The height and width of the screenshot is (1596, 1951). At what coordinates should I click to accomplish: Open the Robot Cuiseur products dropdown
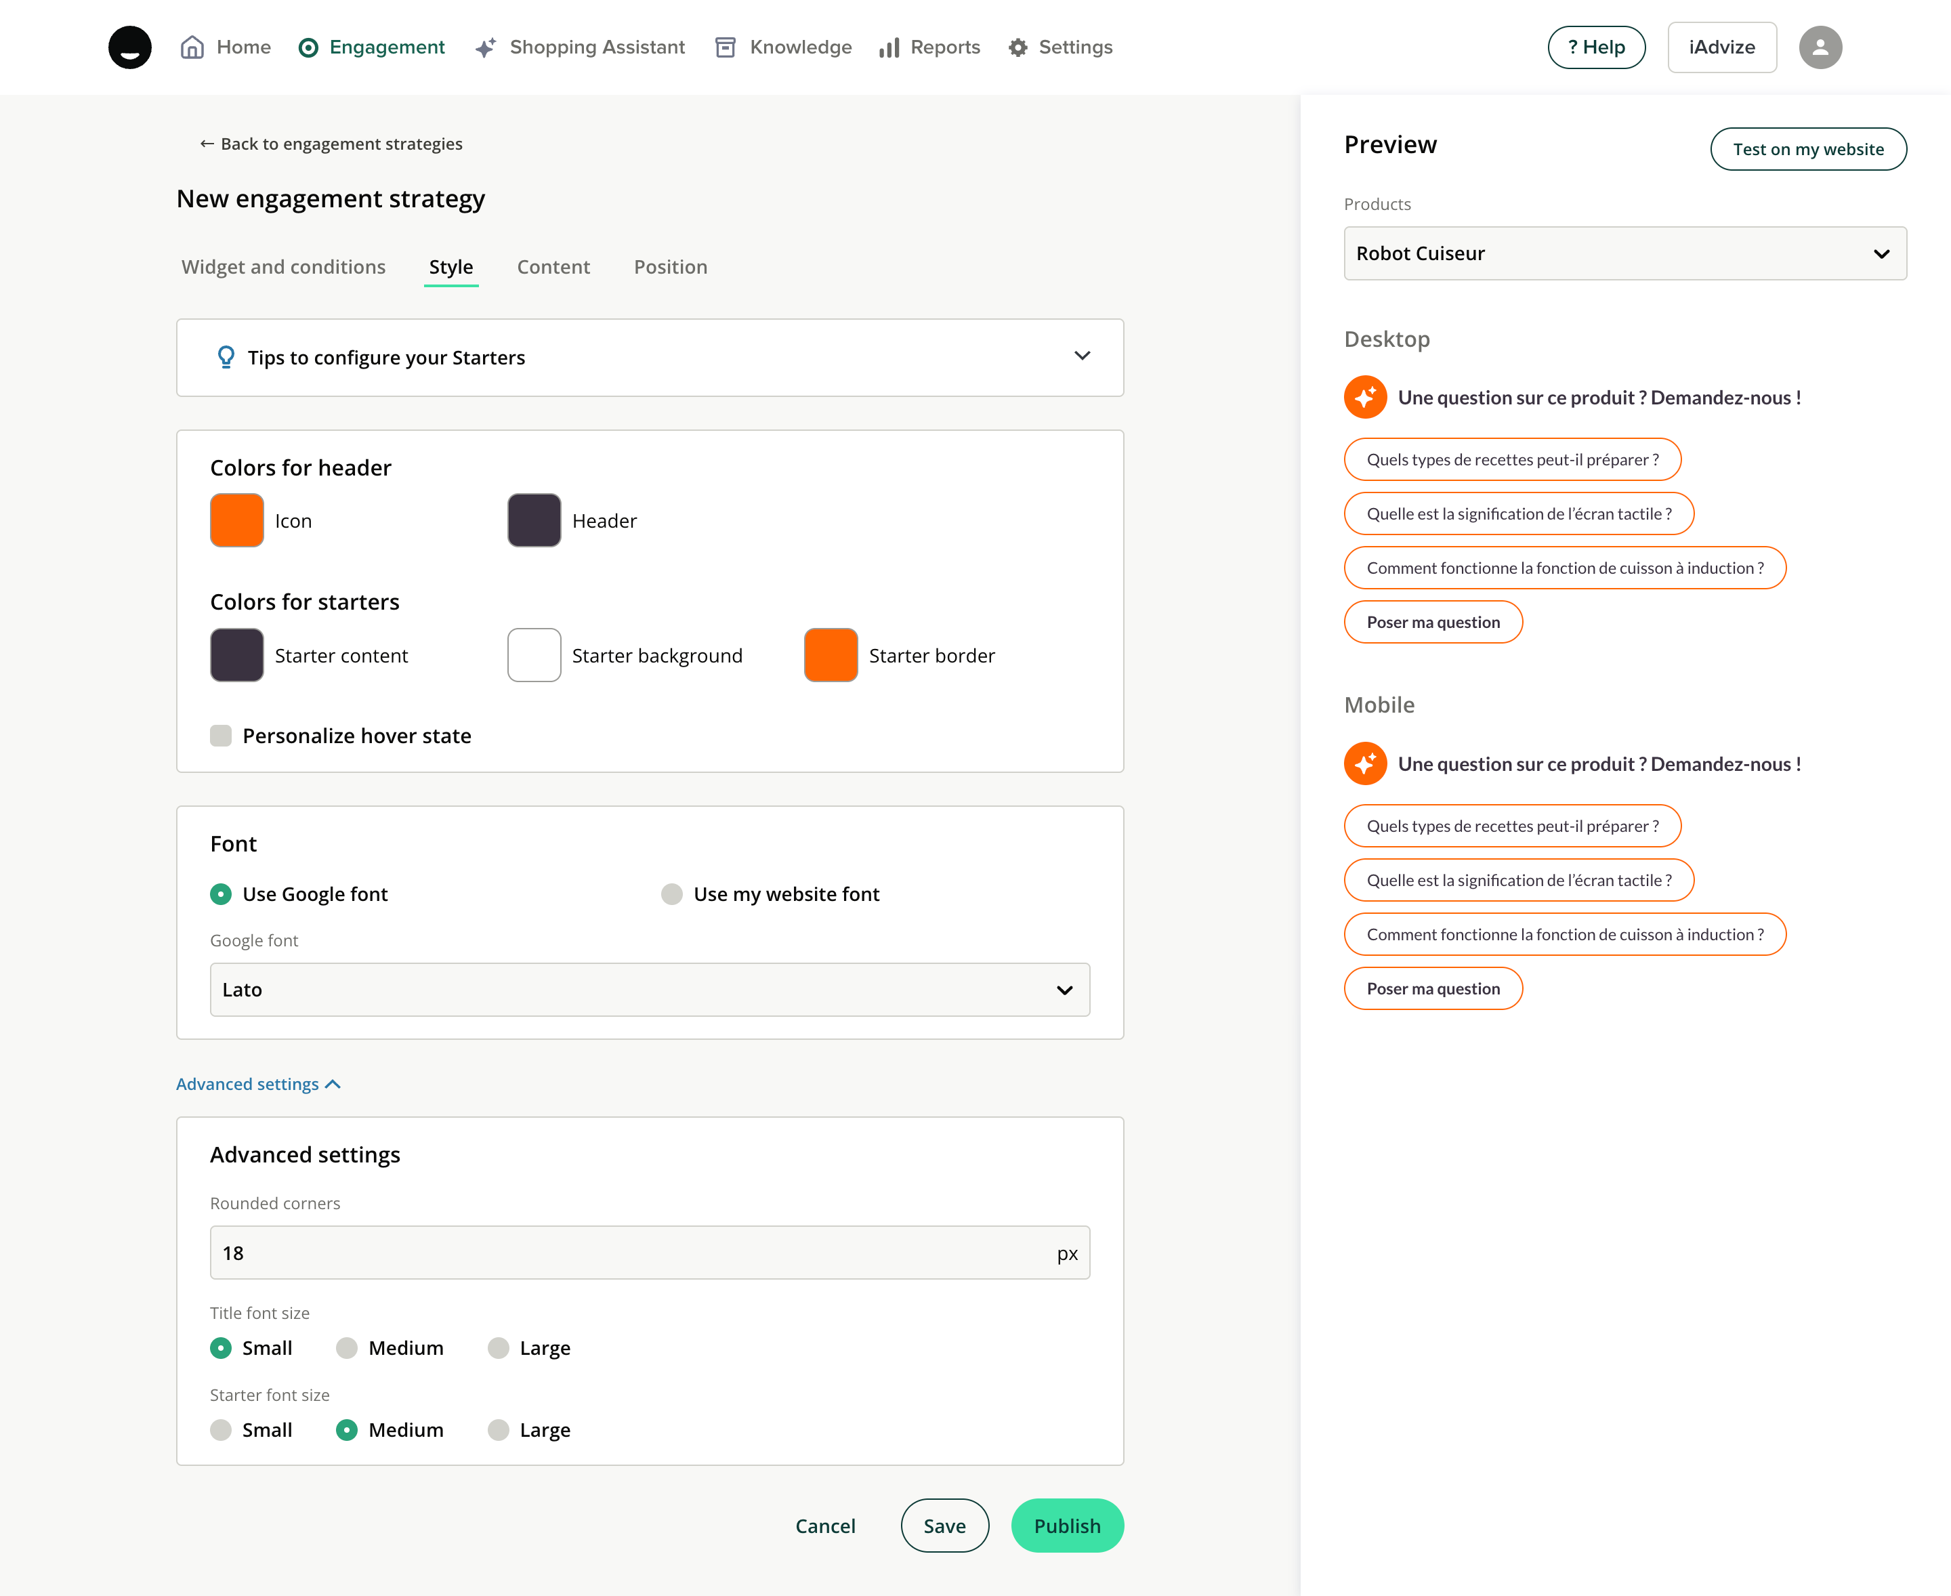point(1624,254)
